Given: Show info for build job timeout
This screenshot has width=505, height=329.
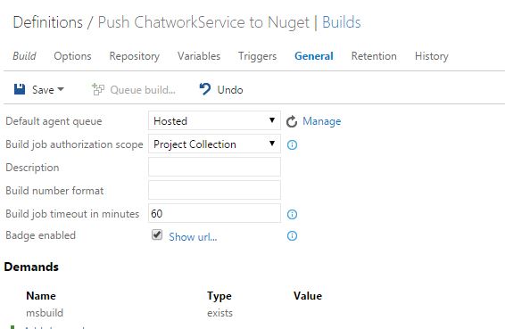Looking at the screenshot, I should pyautogui.click(x=292, y=214).
